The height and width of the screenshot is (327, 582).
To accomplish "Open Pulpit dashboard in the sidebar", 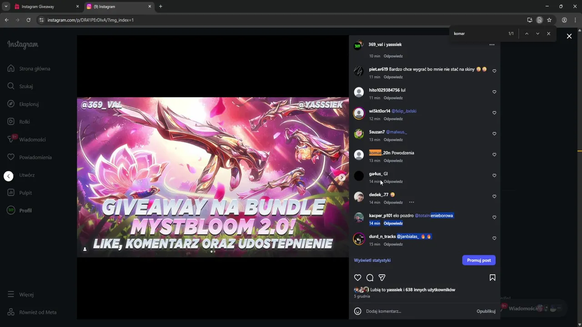I will [x=20, y=193].
